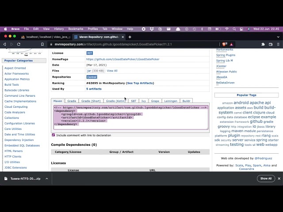The height and width of the screenshot is (212, 283).
Task: Click the battery status icon
Action: pyautogui.click(x=218, y=29)
